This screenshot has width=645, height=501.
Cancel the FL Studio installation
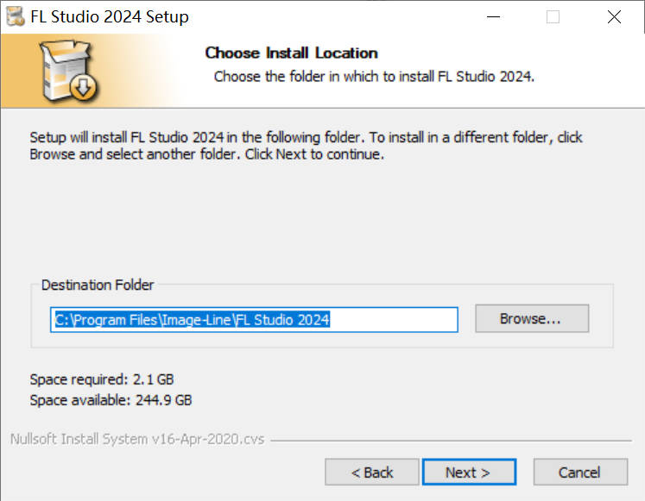pyautogui.click(x=579, y=472)
